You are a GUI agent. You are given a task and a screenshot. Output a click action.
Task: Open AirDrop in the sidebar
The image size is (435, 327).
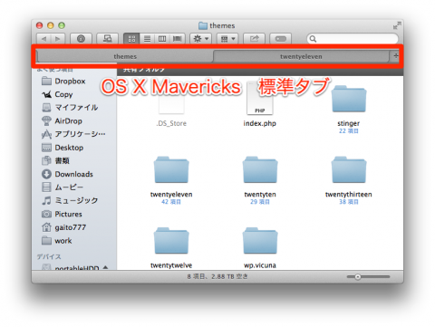point(62,120)
